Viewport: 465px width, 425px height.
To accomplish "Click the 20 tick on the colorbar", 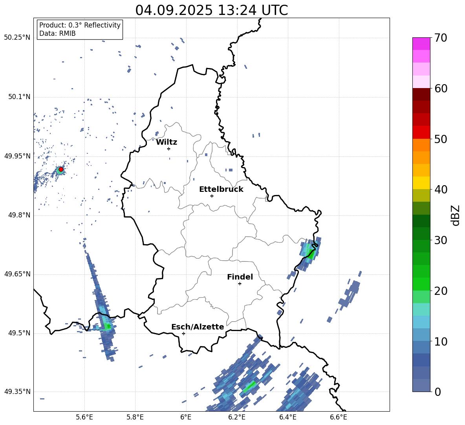I will pos(440,291).
